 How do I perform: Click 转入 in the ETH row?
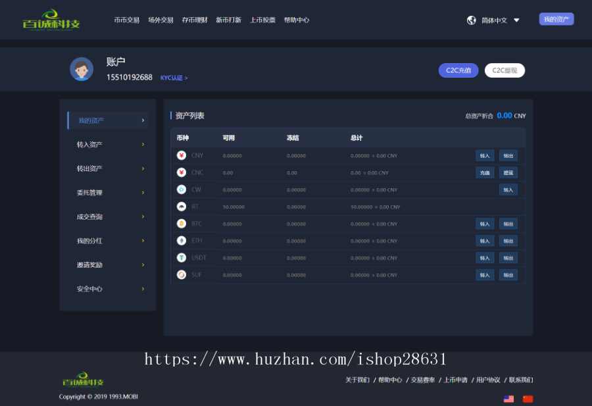485,241
